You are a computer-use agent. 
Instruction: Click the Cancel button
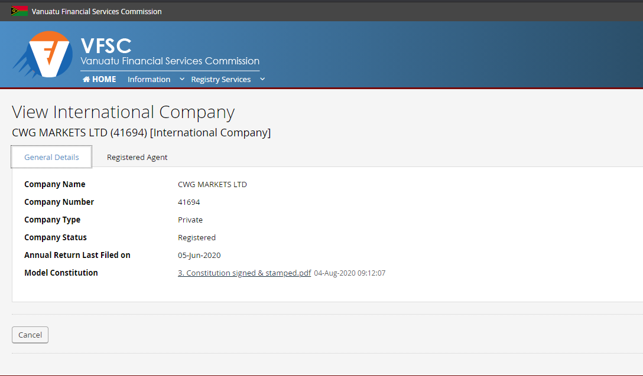tap(30, 335)
